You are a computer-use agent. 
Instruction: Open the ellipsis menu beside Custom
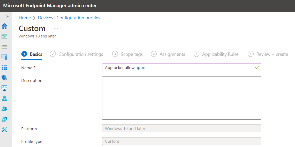[x=56, y=29]
